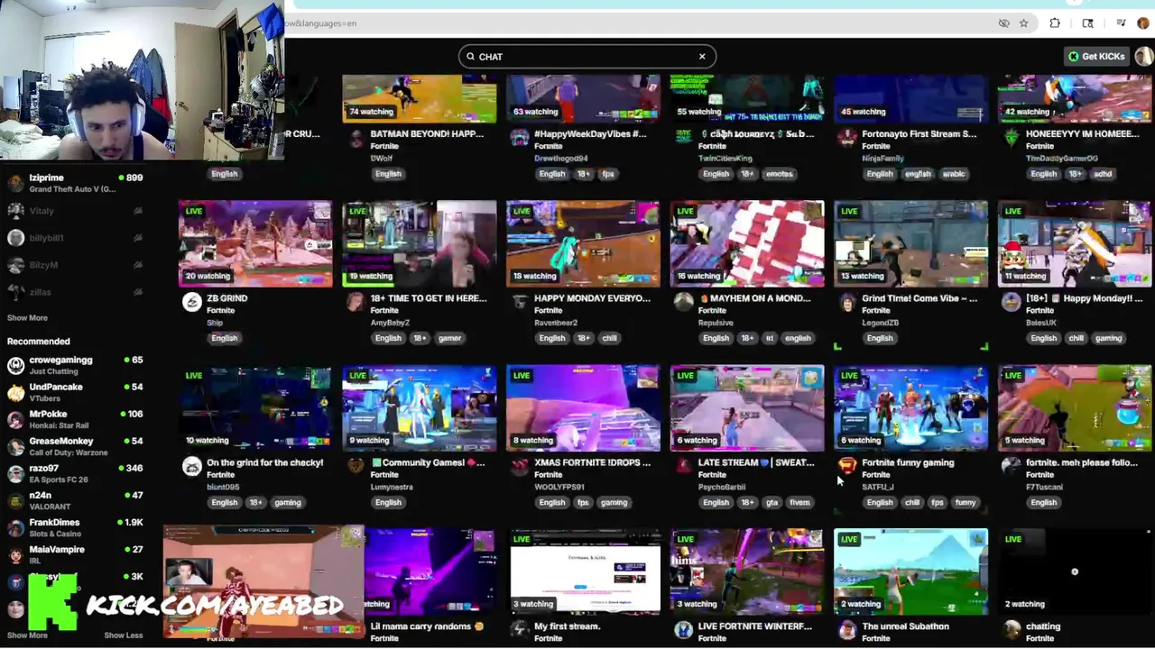Click the ZB GRIND streamer avatar

191,303
